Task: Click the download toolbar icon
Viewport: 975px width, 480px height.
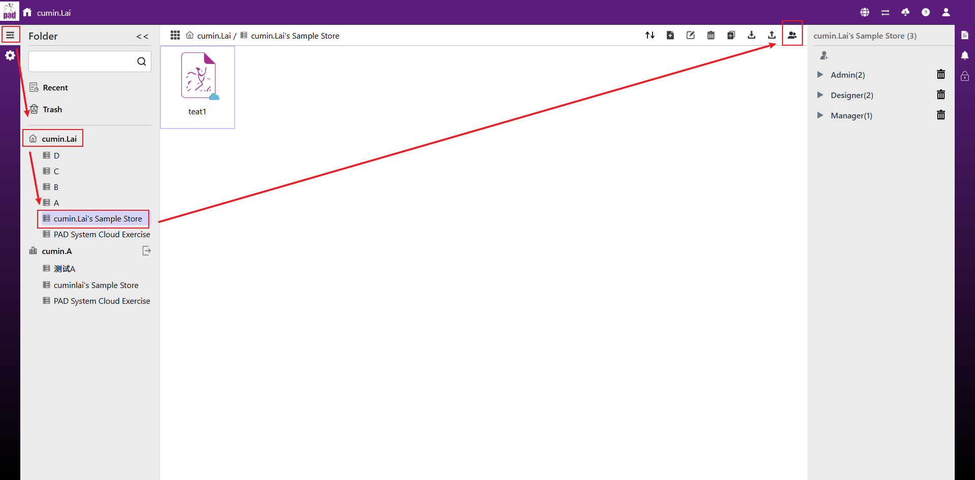Action: click(752, 35)
